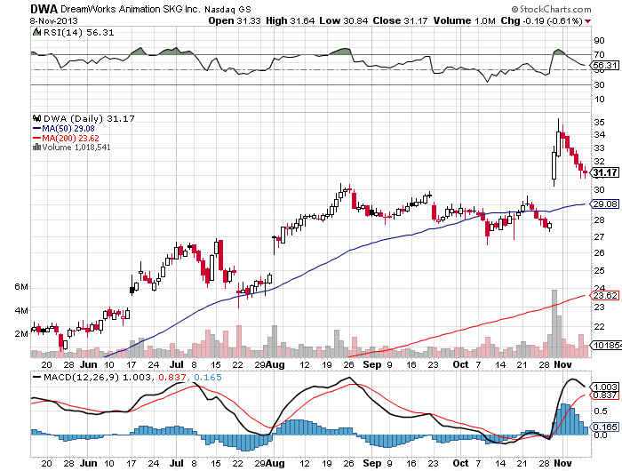The height and width of the screenshot is (471, 622).
Task: Click the Volume 1,018,541 legend text
Action: click(76, 148)
